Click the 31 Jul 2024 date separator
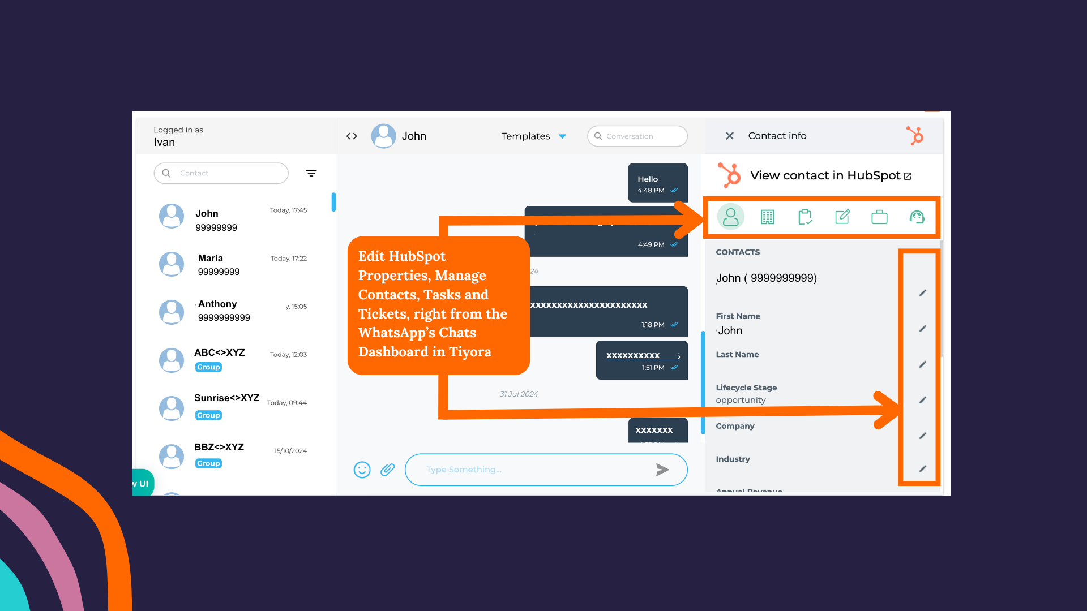The image size is (1087, 611). click(x=519, y=394)
